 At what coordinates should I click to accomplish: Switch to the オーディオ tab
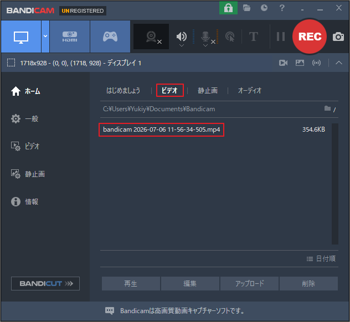(x=250, y=91)
